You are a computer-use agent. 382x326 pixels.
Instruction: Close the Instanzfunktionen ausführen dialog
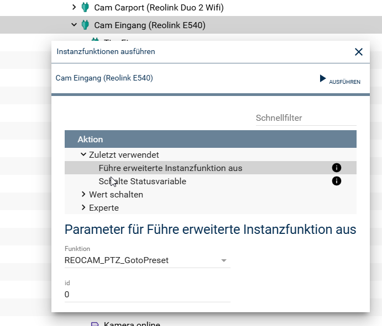pyautogui.click(x=359, y=52)
